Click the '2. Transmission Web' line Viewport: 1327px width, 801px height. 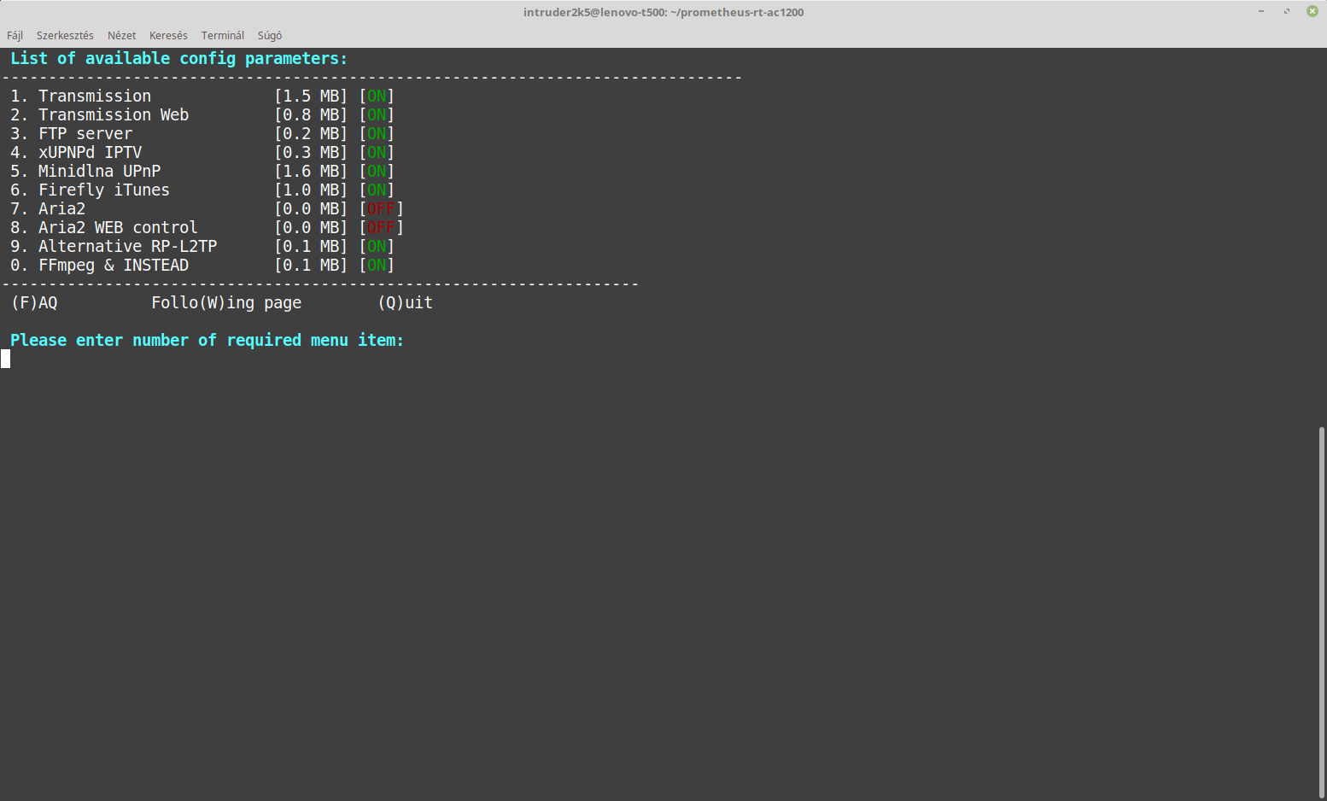coord(202,114)
